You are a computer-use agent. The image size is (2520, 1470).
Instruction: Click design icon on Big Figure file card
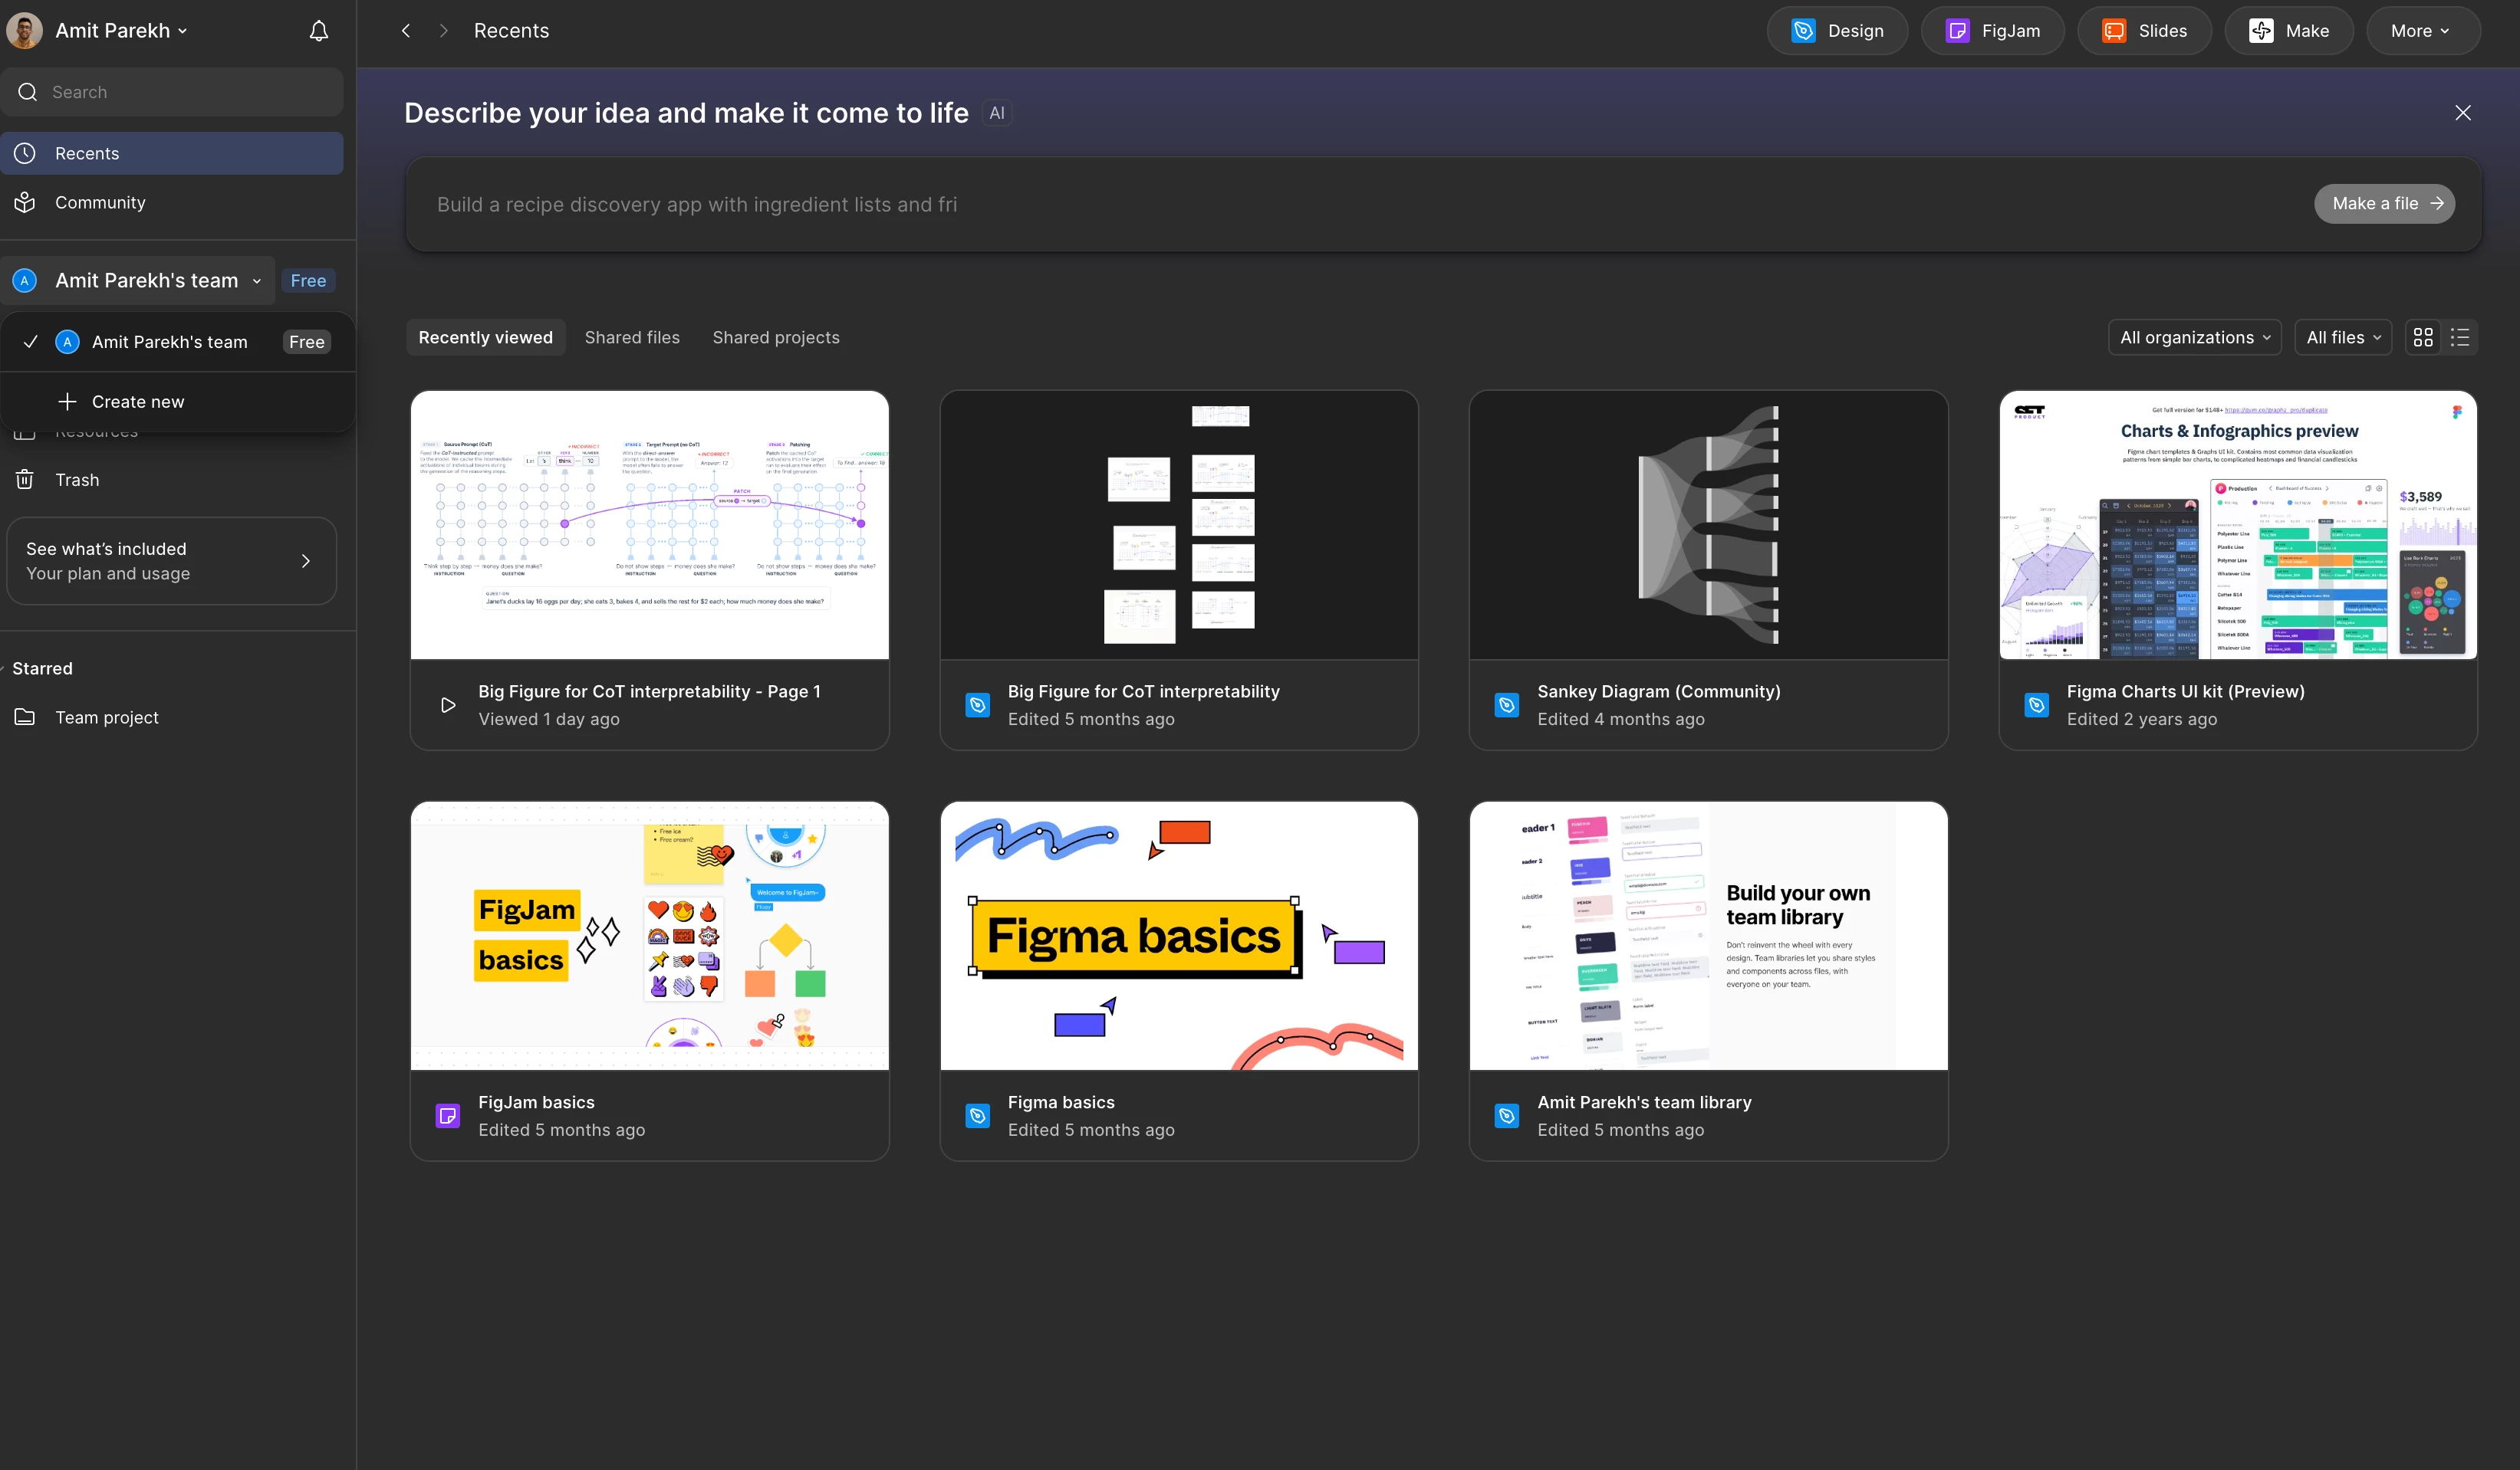click(977, 704)
